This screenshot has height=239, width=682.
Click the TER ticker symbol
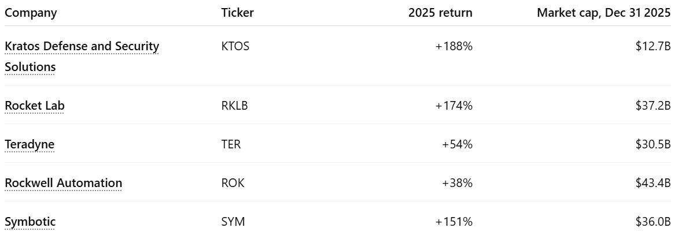[231, 144]
